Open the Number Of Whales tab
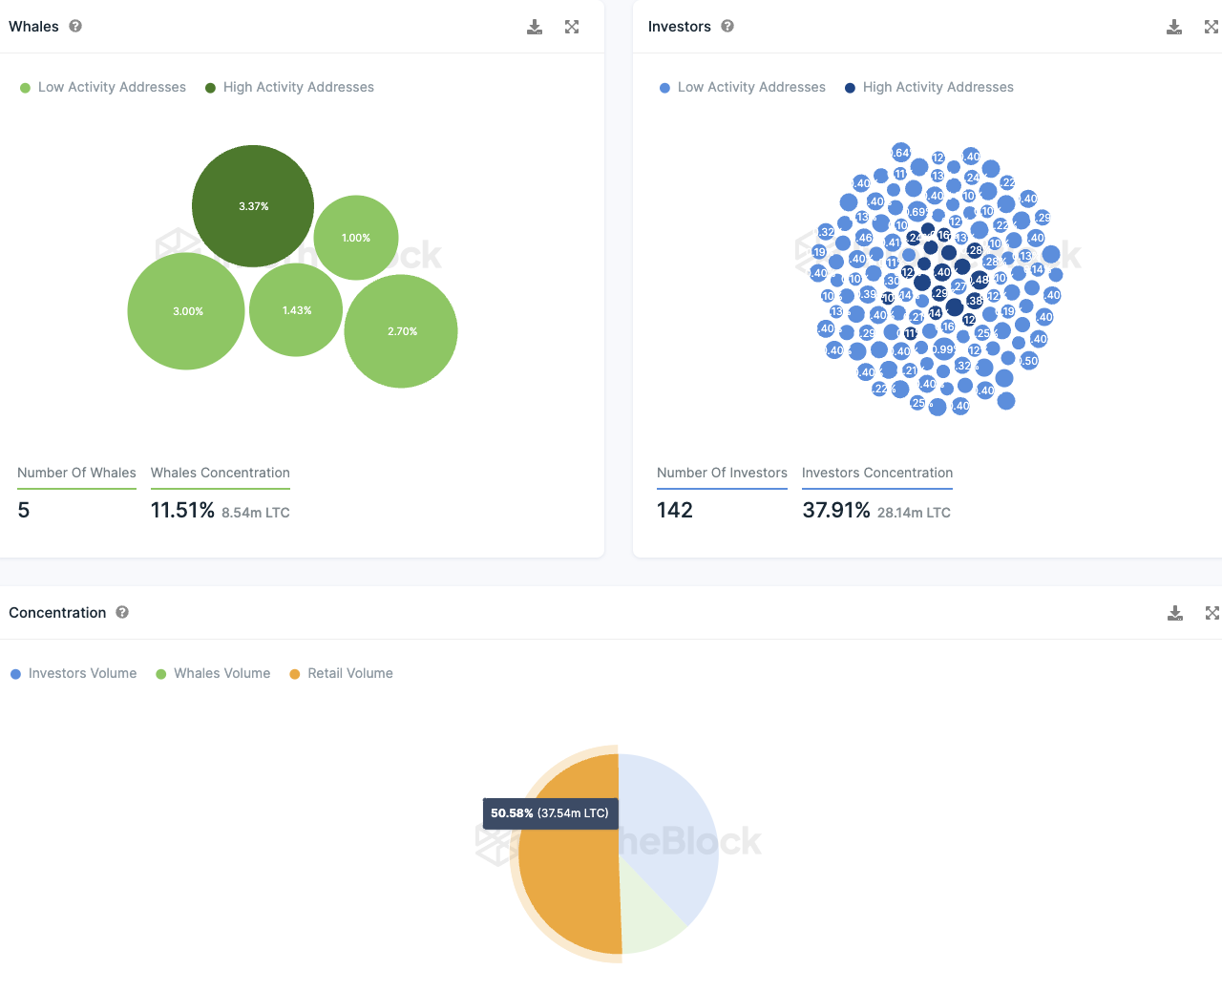Screen dimensions: 1222x991 click(76, 473)
